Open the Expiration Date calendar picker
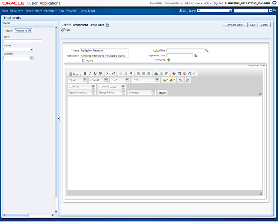278x222 pixels. 195,55
